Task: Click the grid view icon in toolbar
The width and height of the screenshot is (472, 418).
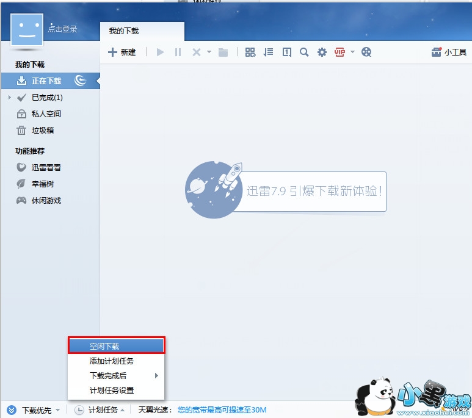Action: pyautogui.click(x=250, y=52)
